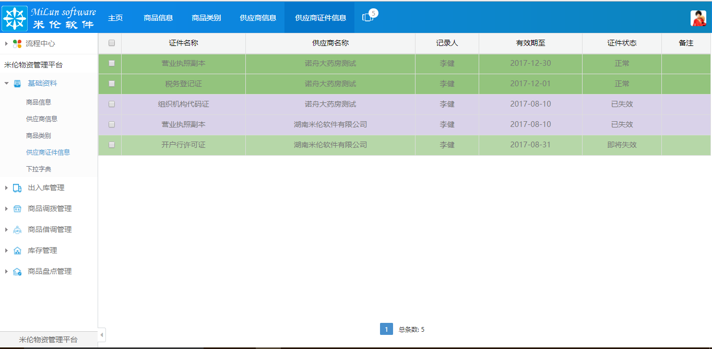Check the select-all checkbox in table header
This screenshot has width=712, height=349.
pyautogui.click(x=111, y=43)
